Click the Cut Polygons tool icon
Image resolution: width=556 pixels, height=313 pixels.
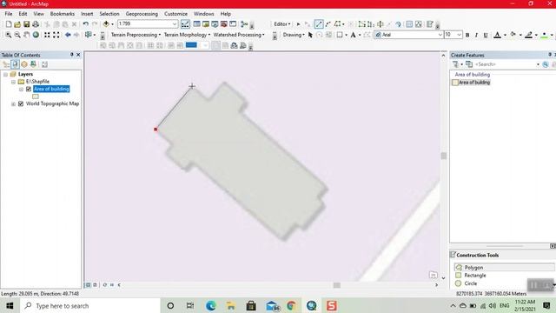click(x=381, y=24)
